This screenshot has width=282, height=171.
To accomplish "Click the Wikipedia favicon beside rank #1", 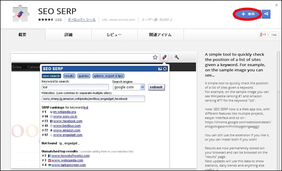I will click(x=51, y=112).
